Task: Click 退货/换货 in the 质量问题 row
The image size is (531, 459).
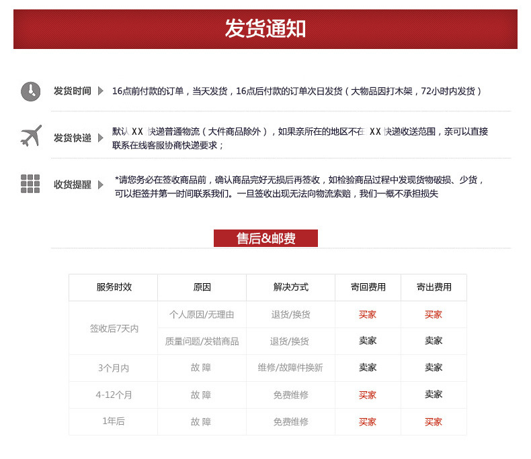Action: 290,342
